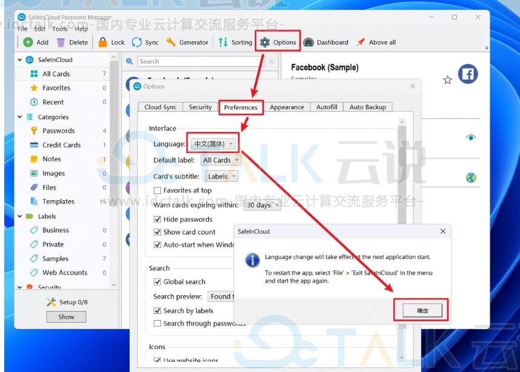Viewport: 520px width, 372px height.
Task: Open the Default label dropdown
Action: tap(220, 160)
